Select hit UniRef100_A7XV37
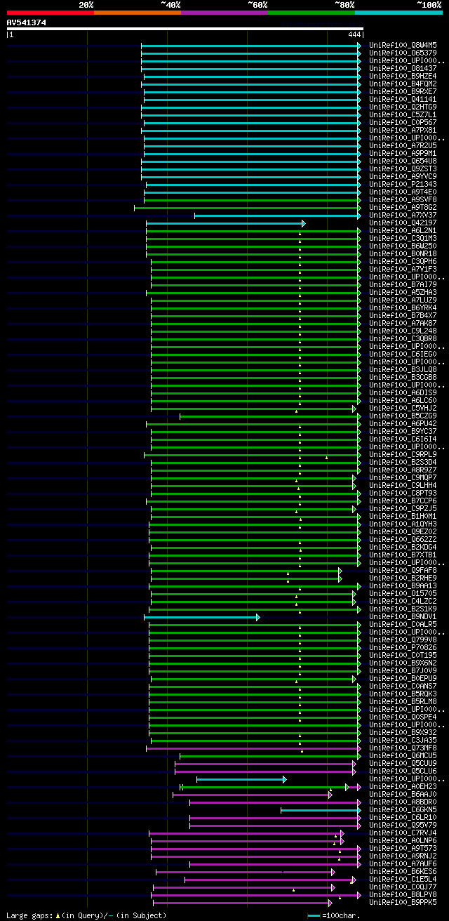Screen dimensions: 449x921 click(x=403, y=215)
